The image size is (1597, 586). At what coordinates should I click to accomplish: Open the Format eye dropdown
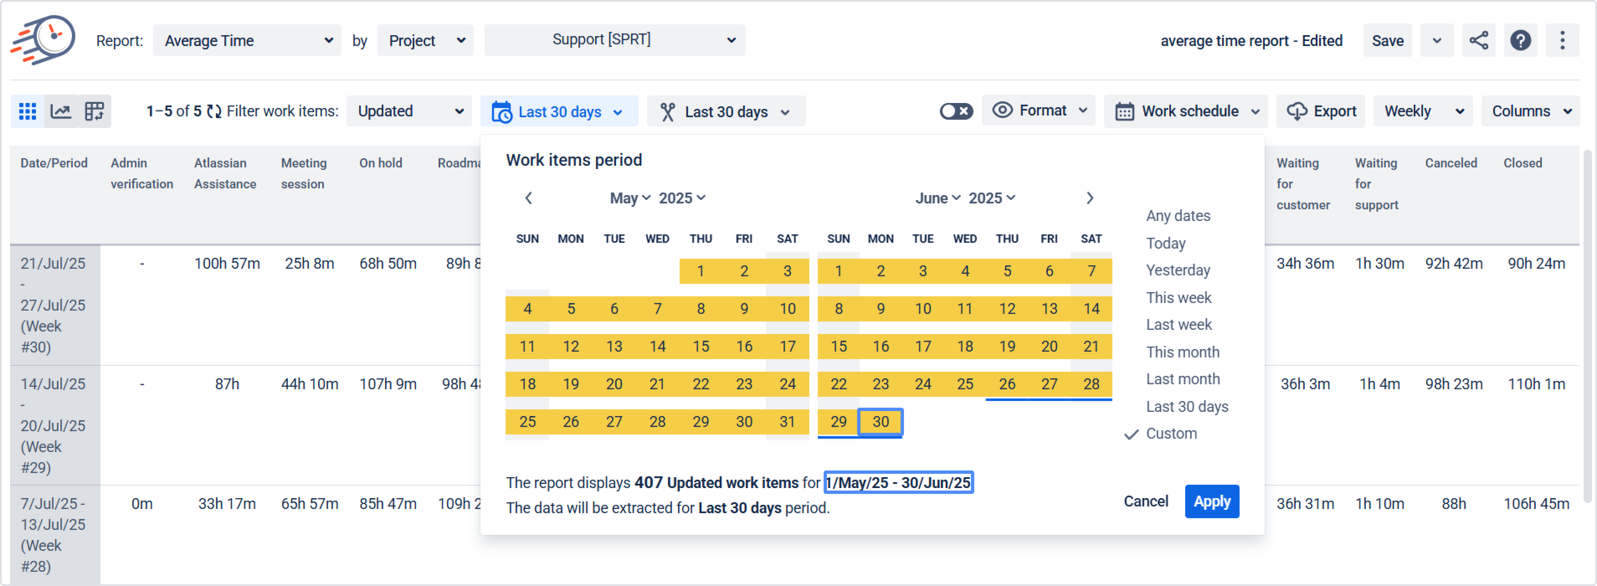pyautogui.click(x=1039, y=111)
